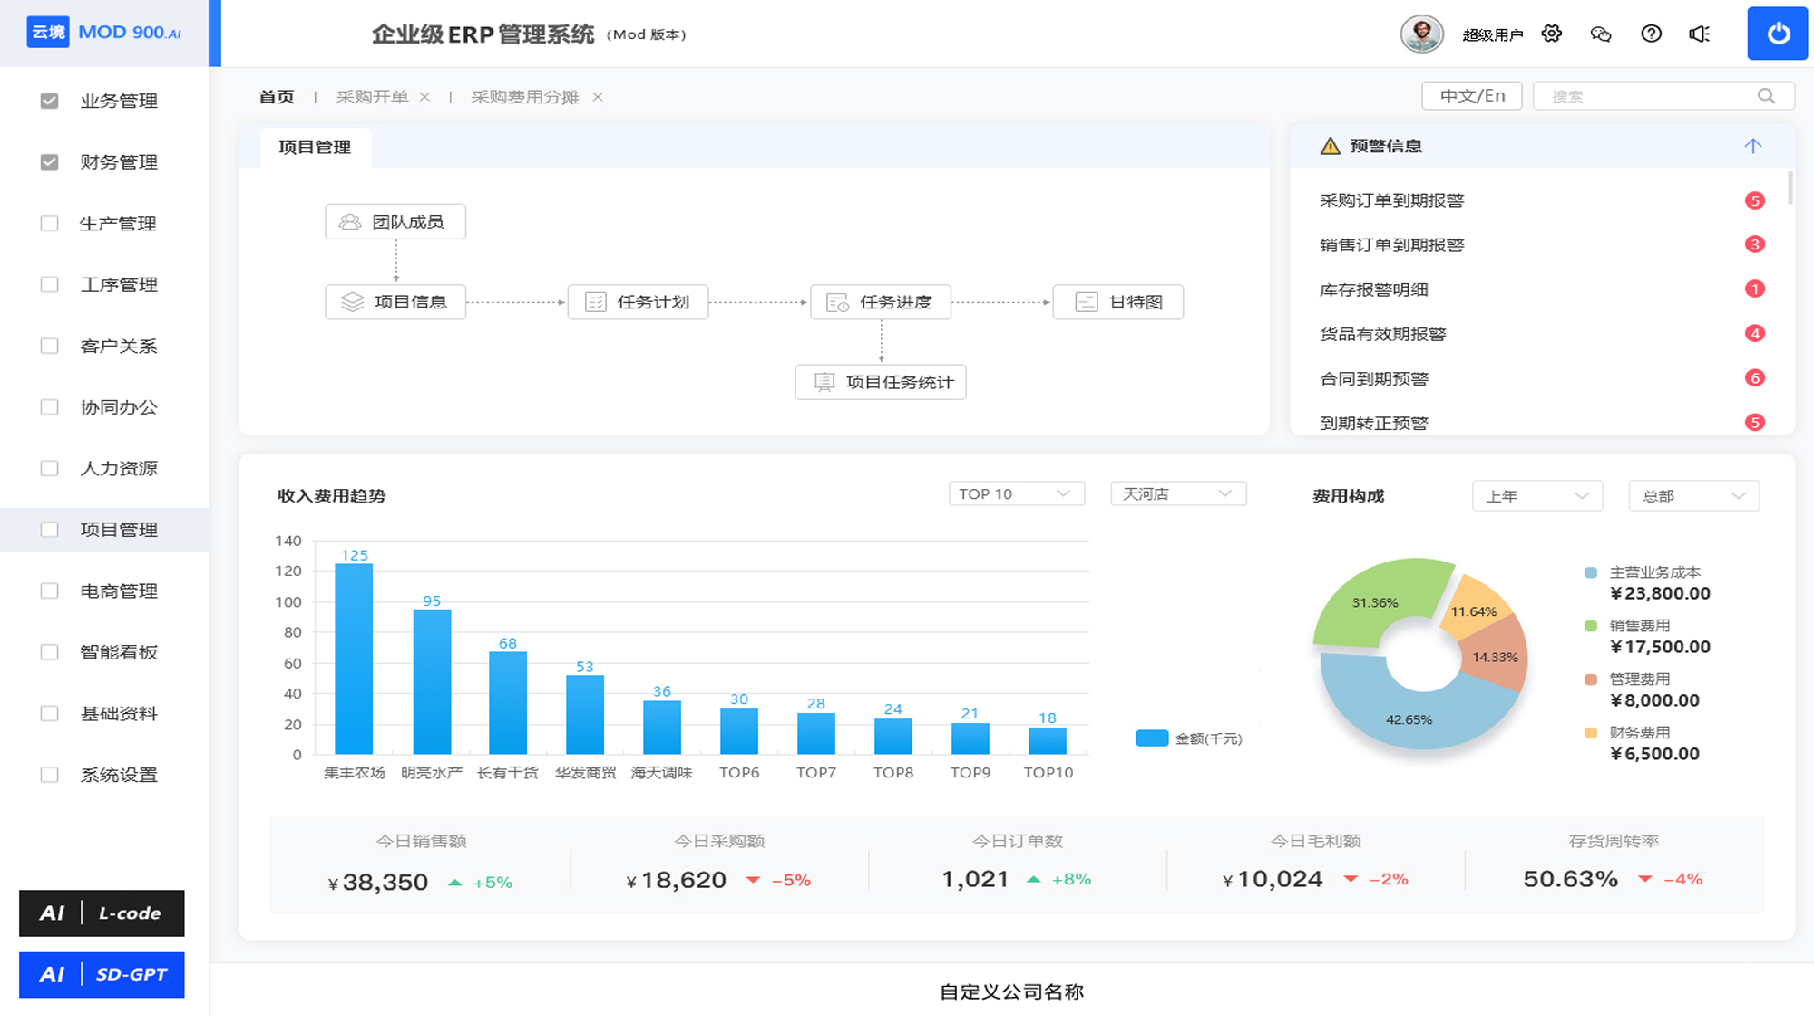Click the help question mark icon

(1651, 34)
